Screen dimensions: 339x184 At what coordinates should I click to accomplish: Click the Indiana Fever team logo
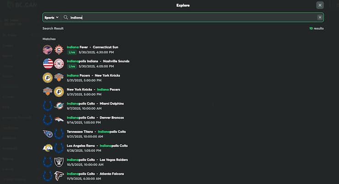pos(48,50)
